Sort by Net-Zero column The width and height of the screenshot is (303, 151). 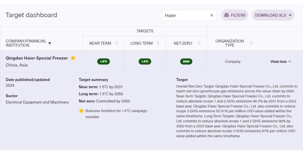point(199,43)
